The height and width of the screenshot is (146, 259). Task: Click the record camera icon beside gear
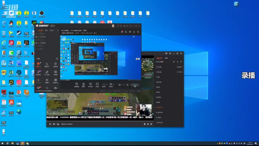click(119, 85)
